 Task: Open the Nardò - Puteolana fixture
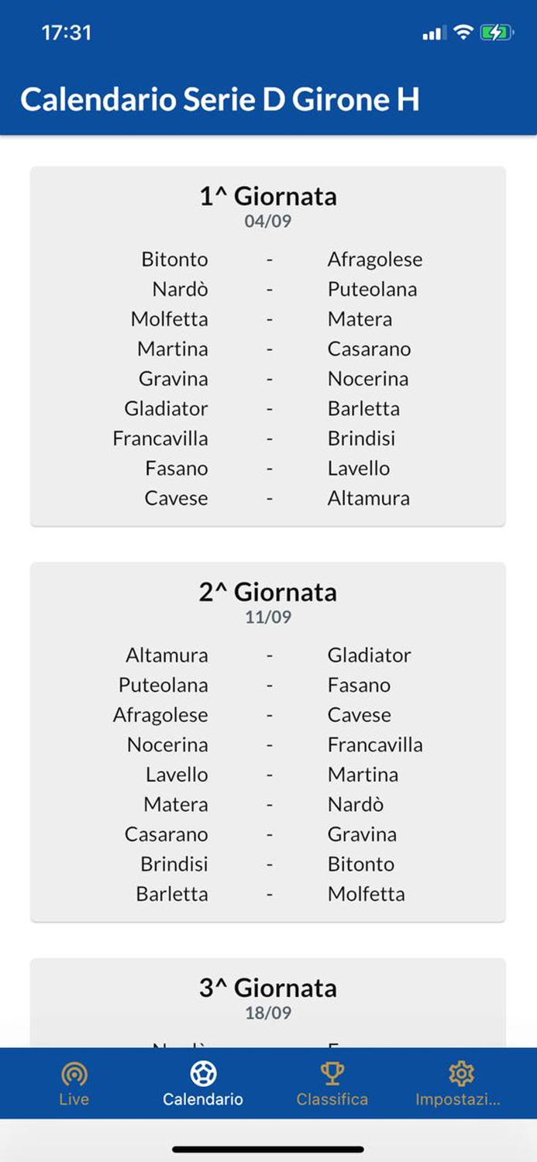(x=268, y=289)
